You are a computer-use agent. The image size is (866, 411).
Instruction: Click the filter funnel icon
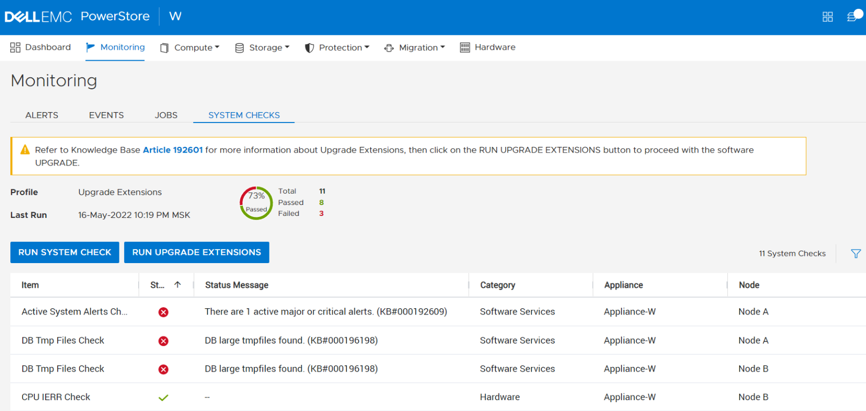pos(856,254)
